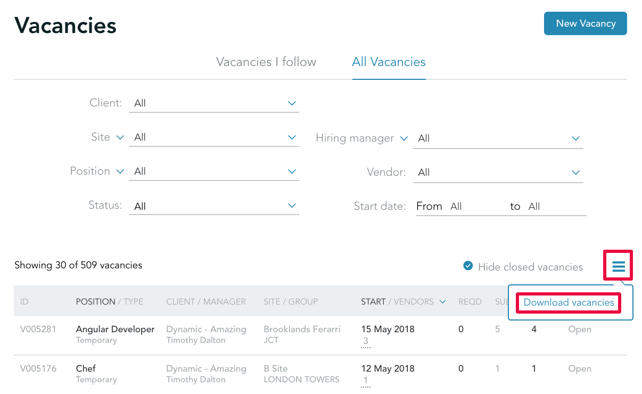Toggle Hide closed vacancies checkbox
Viewport: 642px width, 394px height.
coord(468,266)
